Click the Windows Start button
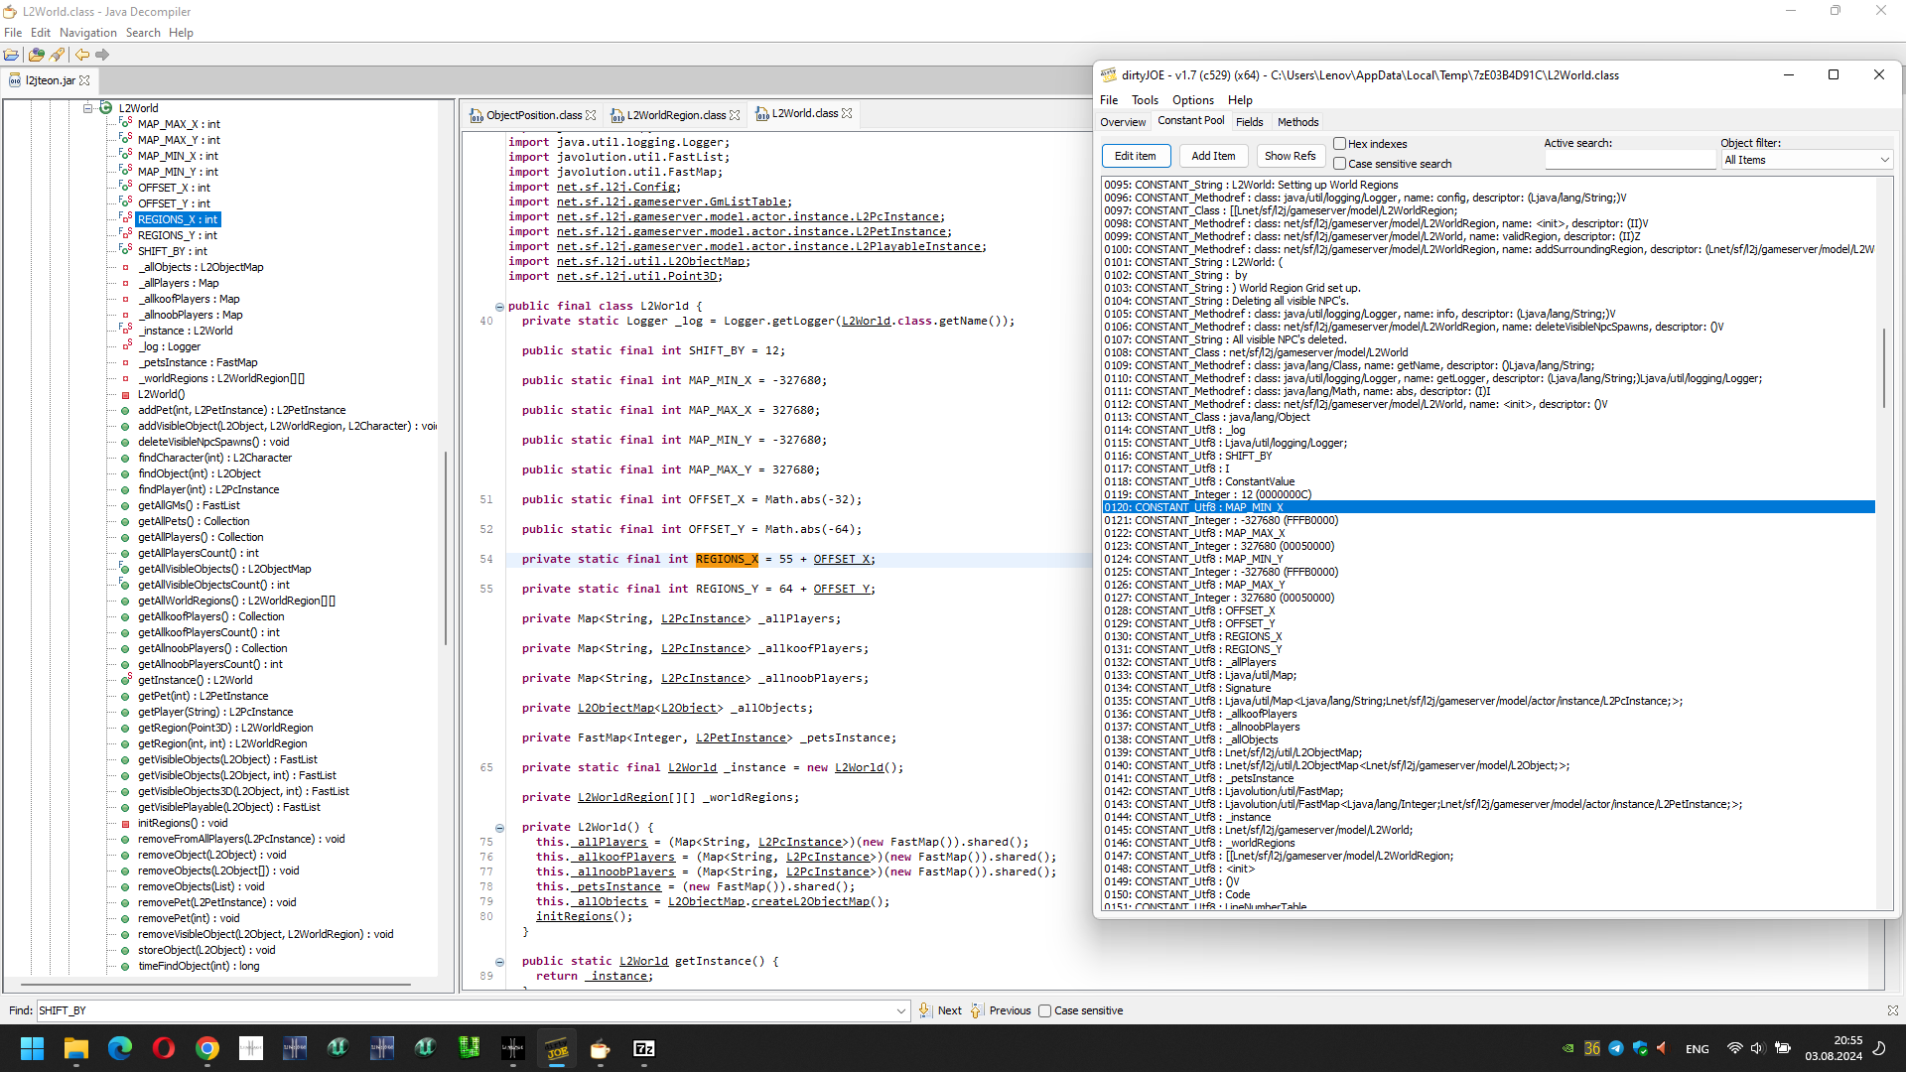 pyautogui.click(x=33, y=1048)
